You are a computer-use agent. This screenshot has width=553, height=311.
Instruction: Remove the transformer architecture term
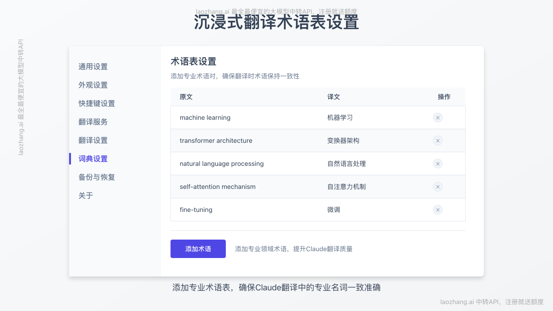[438, 141]
